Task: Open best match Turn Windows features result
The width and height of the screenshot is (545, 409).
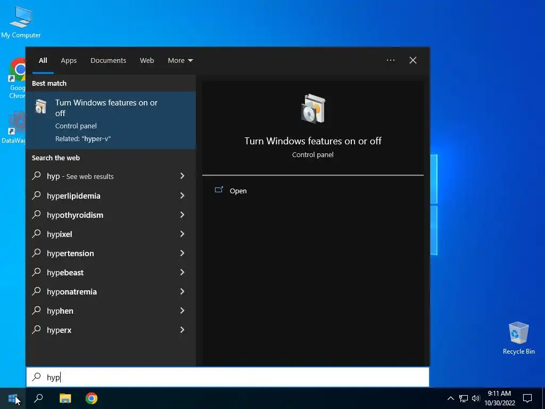Action: tap(111, 120)
